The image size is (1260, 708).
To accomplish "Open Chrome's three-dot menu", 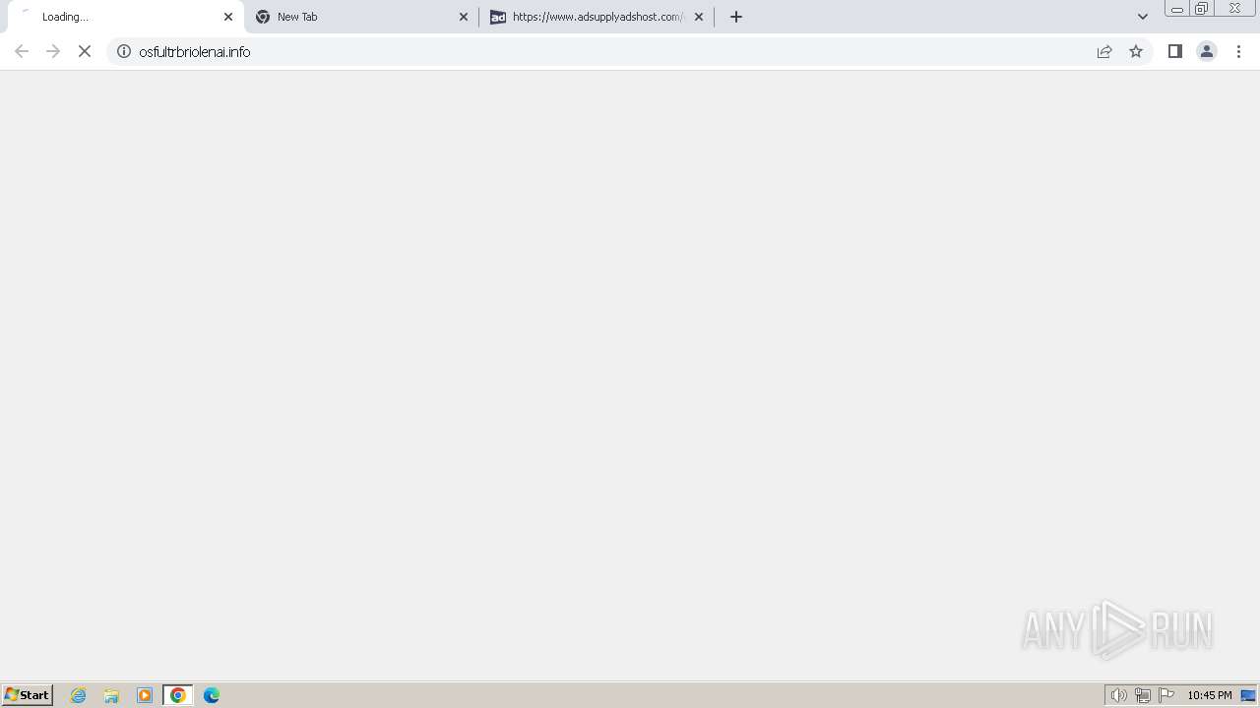I will (1238, 51).
